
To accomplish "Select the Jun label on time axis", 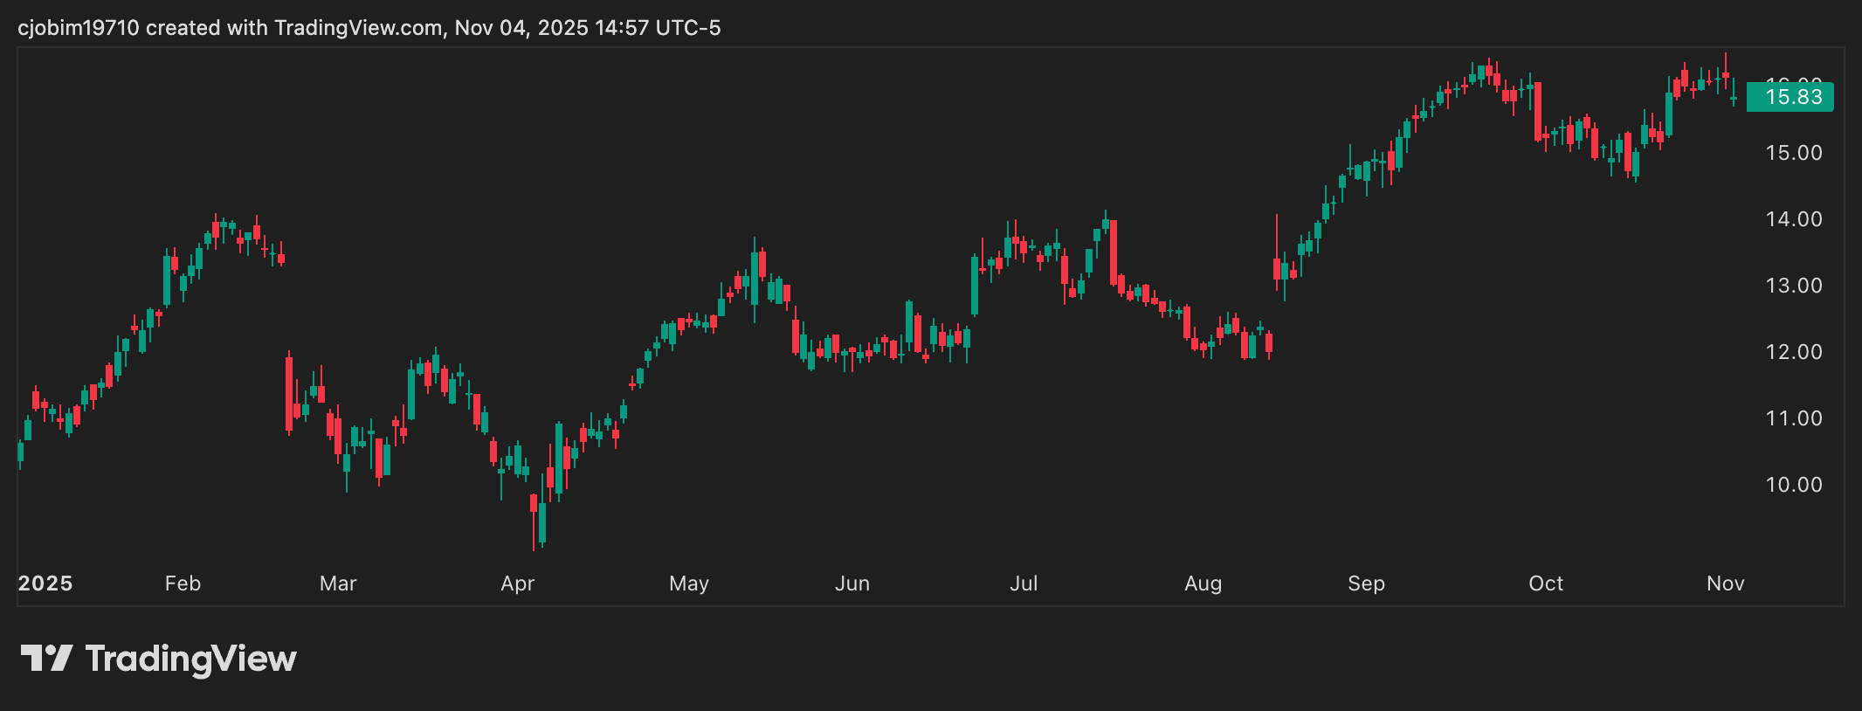I will pos(852,583).
